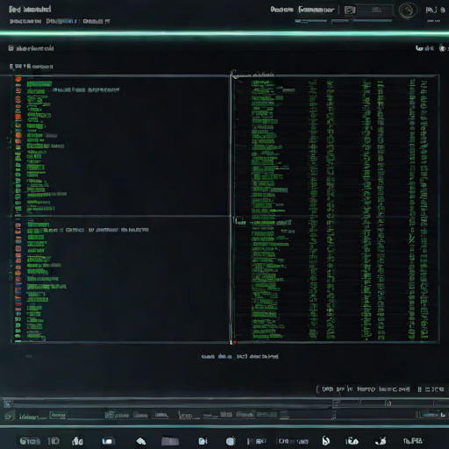Select the first tab under the window title
Image resolution: width=449 pixels, height=449 pixels.
(x=25, y=21)
